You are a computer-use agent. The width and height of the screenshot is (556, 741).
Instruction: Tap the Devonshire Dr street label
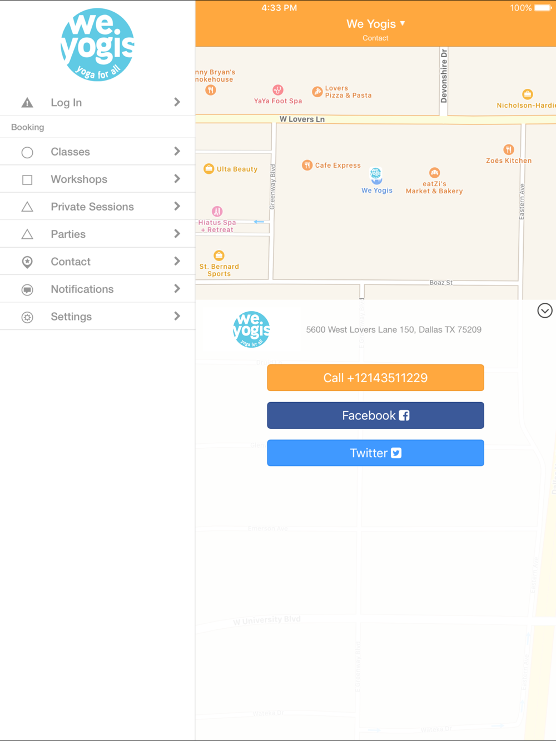(x=444, y=76)
